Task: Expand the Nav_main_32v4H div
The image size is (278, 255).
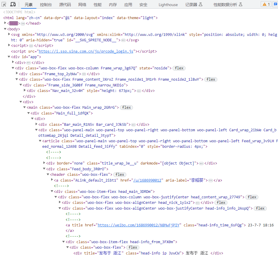Action: pyautogui.click(x=25, y=90)
